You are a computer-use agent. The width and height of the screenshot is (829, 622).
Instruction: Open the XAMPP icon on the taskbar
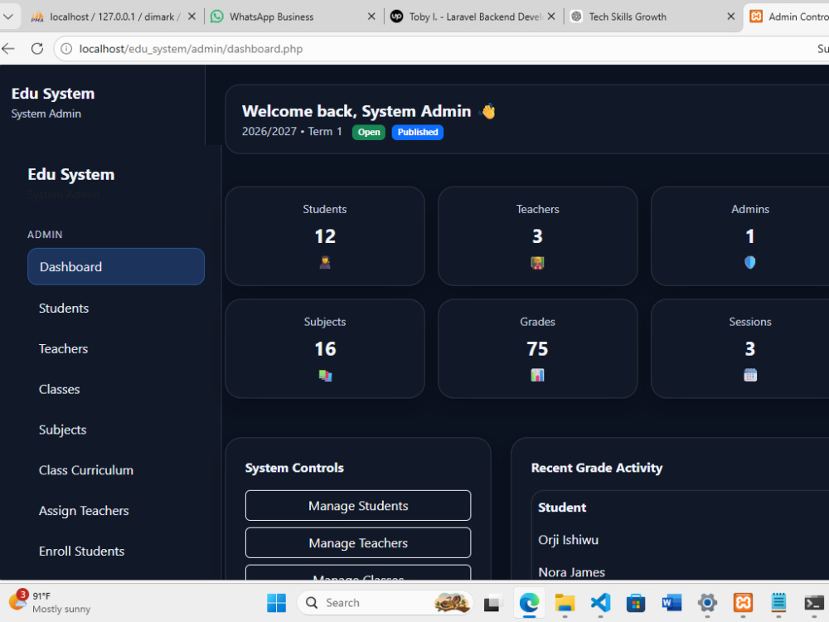tap(743, 602)
